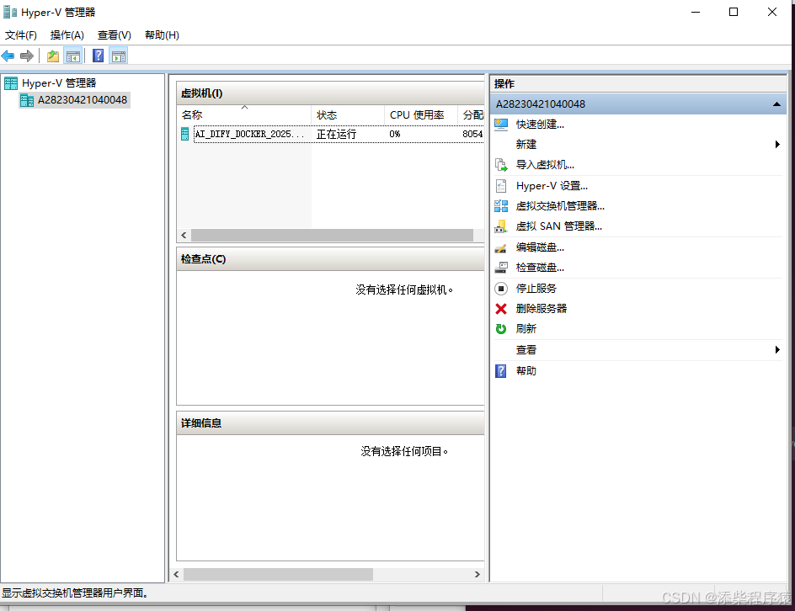Select A28230421040048 server in tree
Viewport: 795px width, 611px height.
(83, 100)
